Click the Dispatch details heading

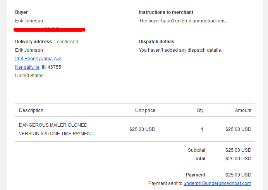point(156,42)
